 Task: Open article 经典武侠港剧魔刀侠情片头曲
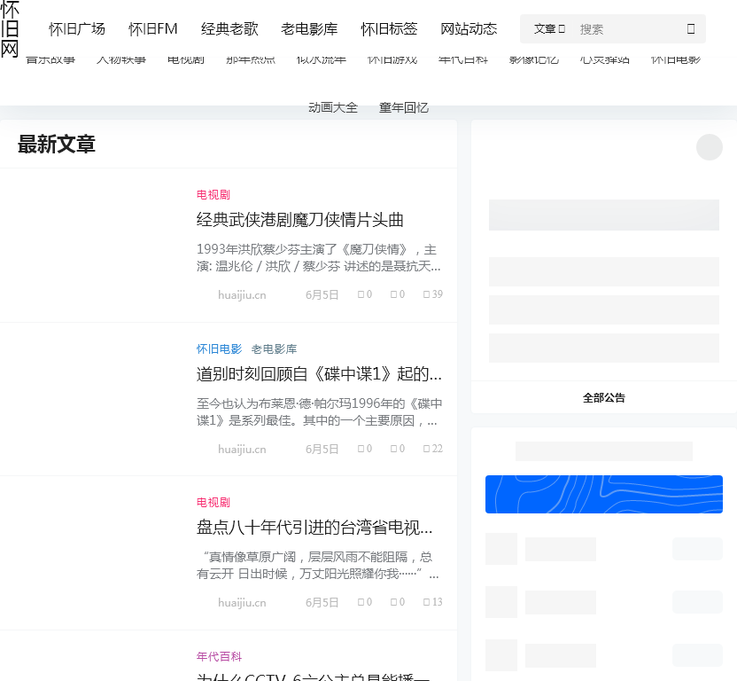(299, 220)
